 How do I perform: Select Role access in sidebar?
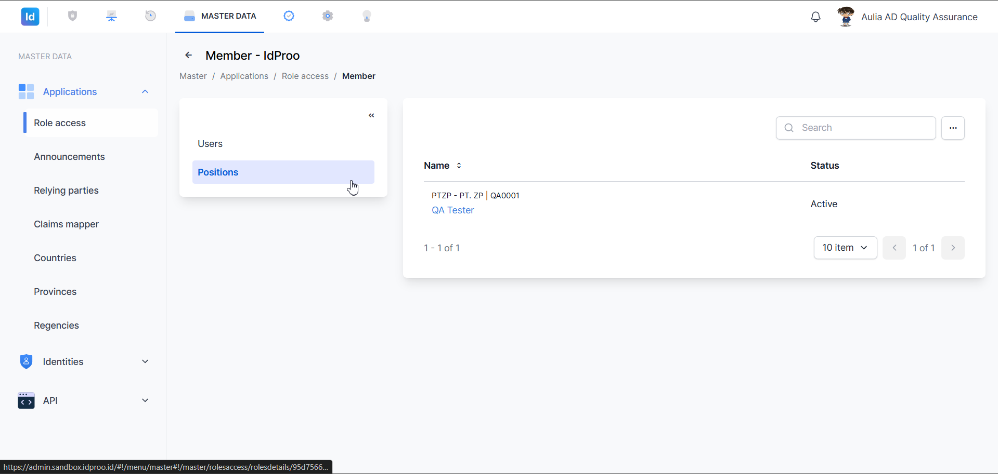click(91, 123)
